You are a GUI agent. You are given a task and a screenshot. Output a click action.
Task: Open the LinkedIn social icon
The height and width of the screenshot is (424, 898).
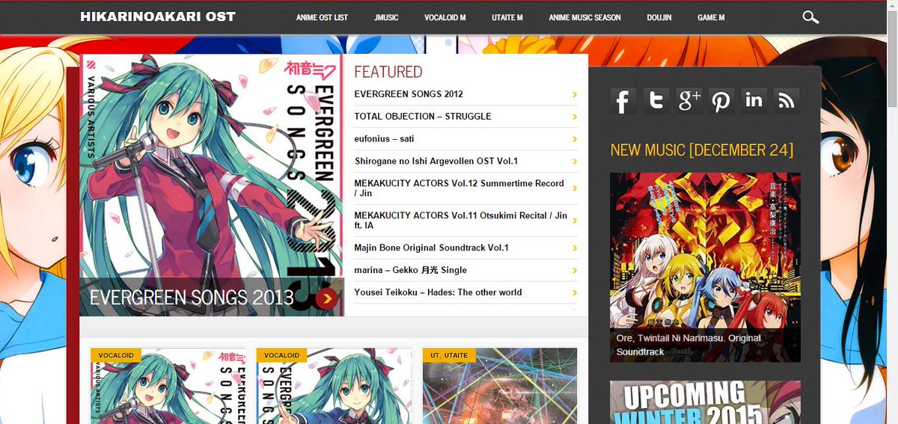click(x=754, y=100)
